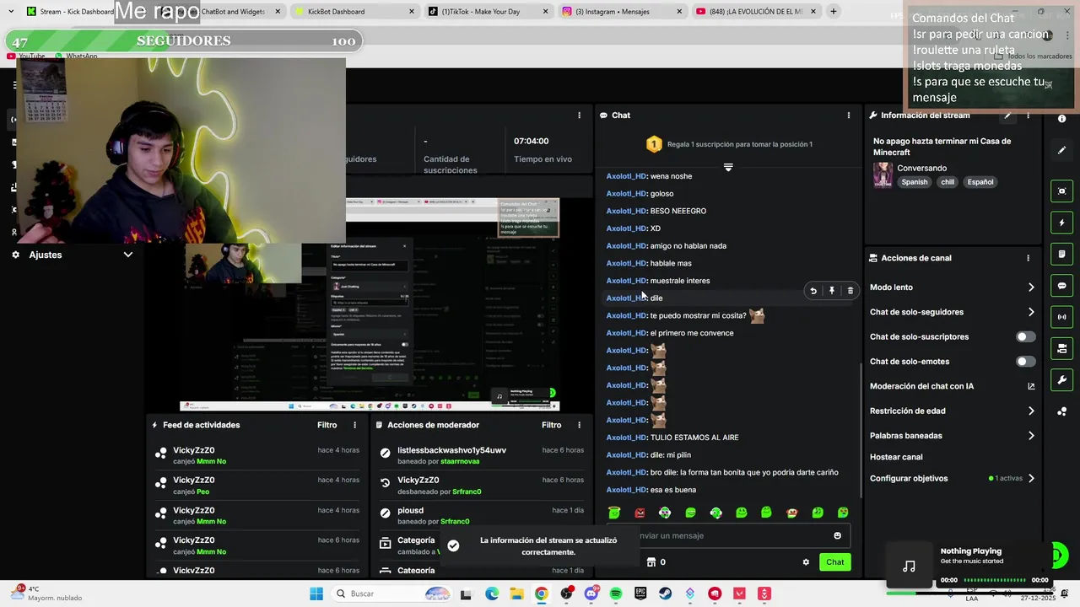Screen dimensions: 1080x607
Task: Open Steam from the taskbar
Action: coord(666,594)
